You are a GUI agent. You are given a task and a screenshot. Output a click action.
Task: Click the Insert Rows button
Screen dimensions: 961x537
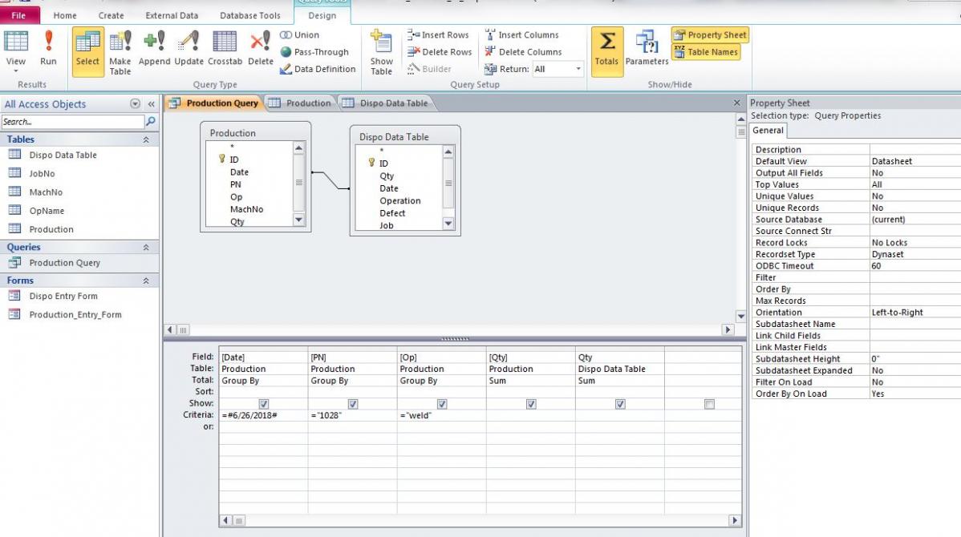439,35
